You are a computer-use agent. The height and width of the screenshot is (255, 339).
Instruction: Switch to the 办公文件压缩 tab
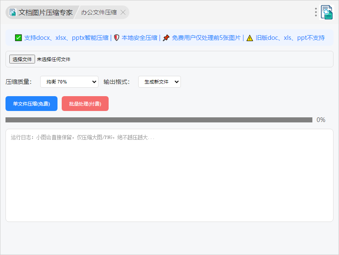pos(99,12)
